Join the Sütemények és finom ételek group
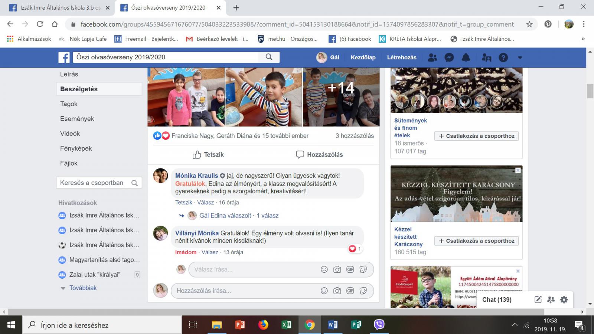Viewport: 594px width, 334px height. pos(476,136)
